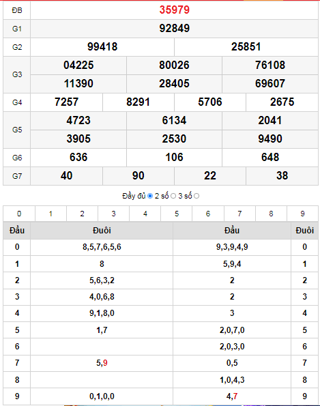
Task: Click the head values 9,3,9,4,9
Action: click(232, 247)
